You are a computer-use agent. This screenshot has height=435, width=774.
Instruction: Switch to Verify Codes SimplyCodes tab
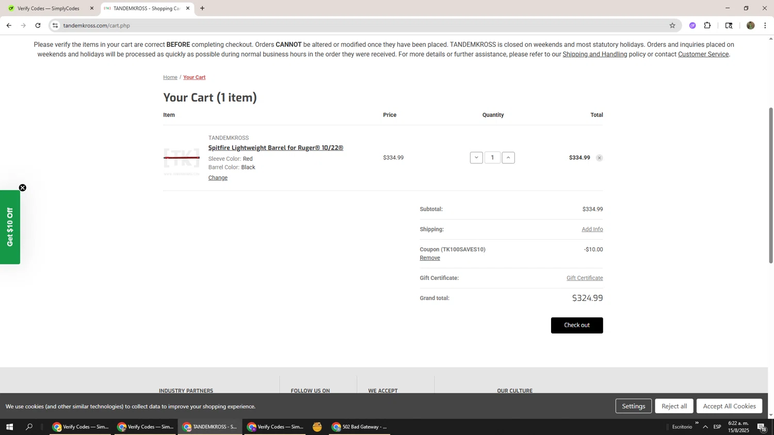pos(48,8)
